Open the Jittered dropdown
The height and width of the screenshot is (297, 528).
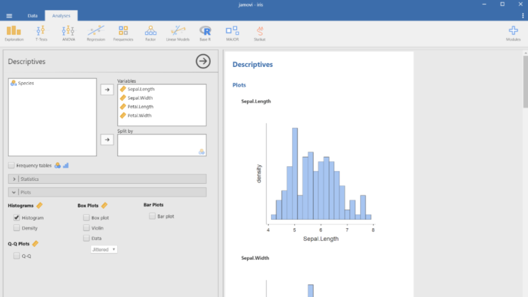pyautogui.click(x=104, y=249)
